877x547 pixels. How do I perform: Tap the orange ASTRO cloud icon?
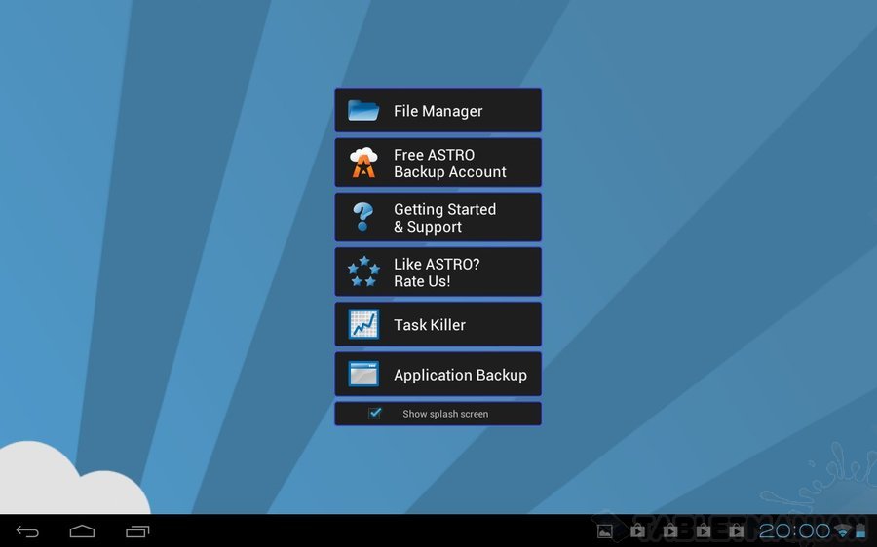(363, 163)
